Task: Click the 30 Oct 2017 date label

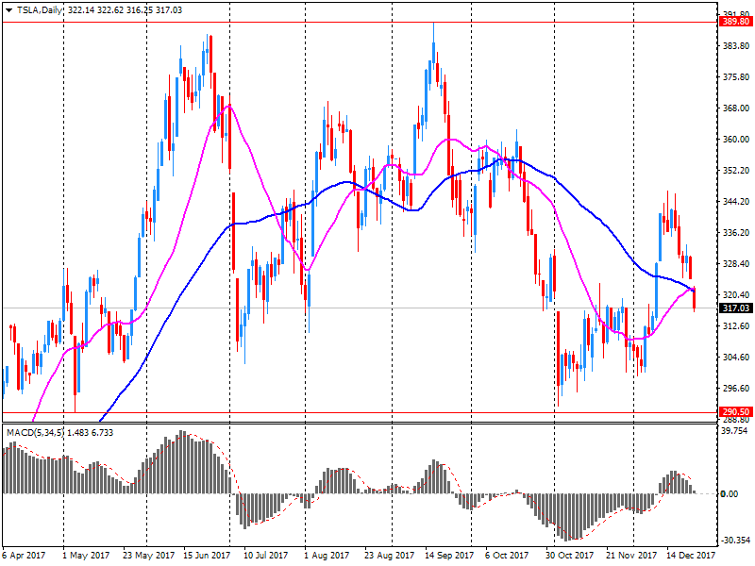Action: pyautogui.click(x=570, y=557)
